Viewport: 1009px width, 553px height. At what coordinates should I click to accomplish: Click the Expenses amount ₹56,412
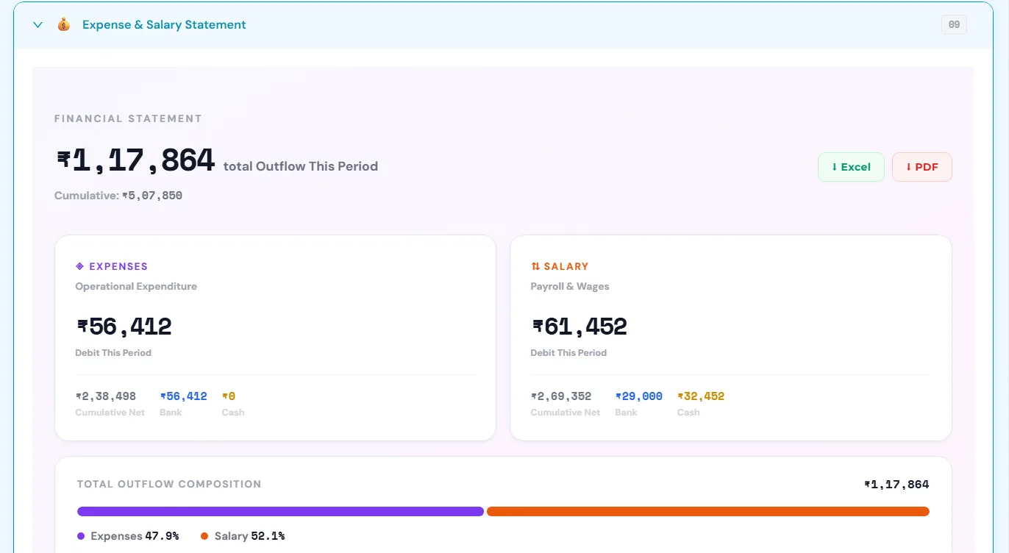tap(124, 326)
